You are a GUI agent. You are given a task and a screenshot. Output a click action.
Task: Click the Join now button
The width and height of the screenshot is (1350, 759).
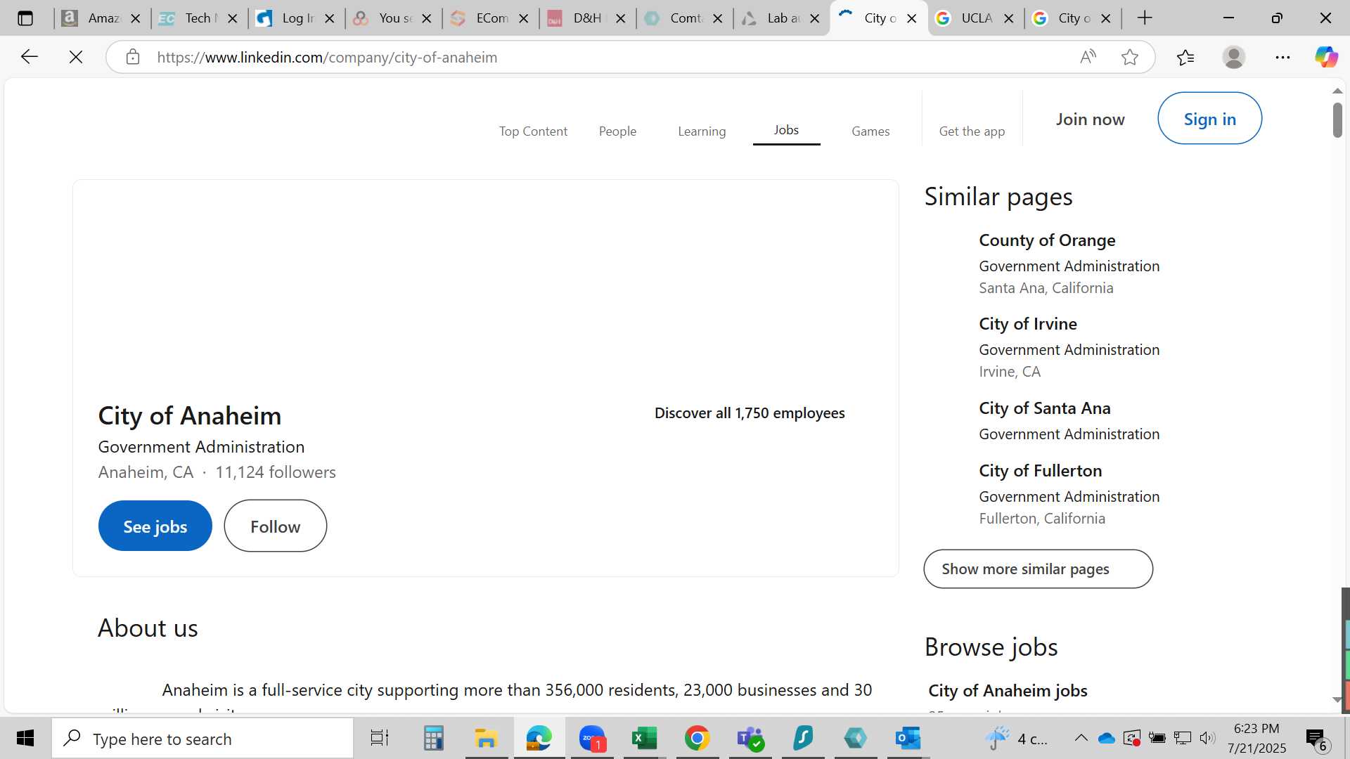click(1090, 119)
